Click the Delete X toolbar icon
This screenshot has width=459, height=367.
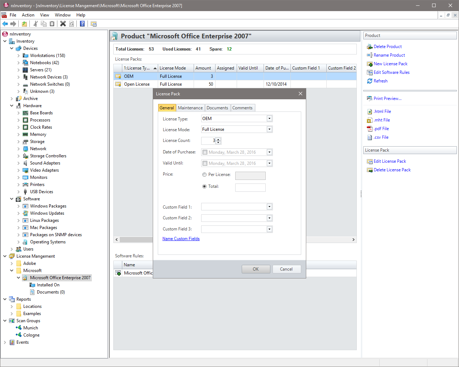(x=63, y=24)
